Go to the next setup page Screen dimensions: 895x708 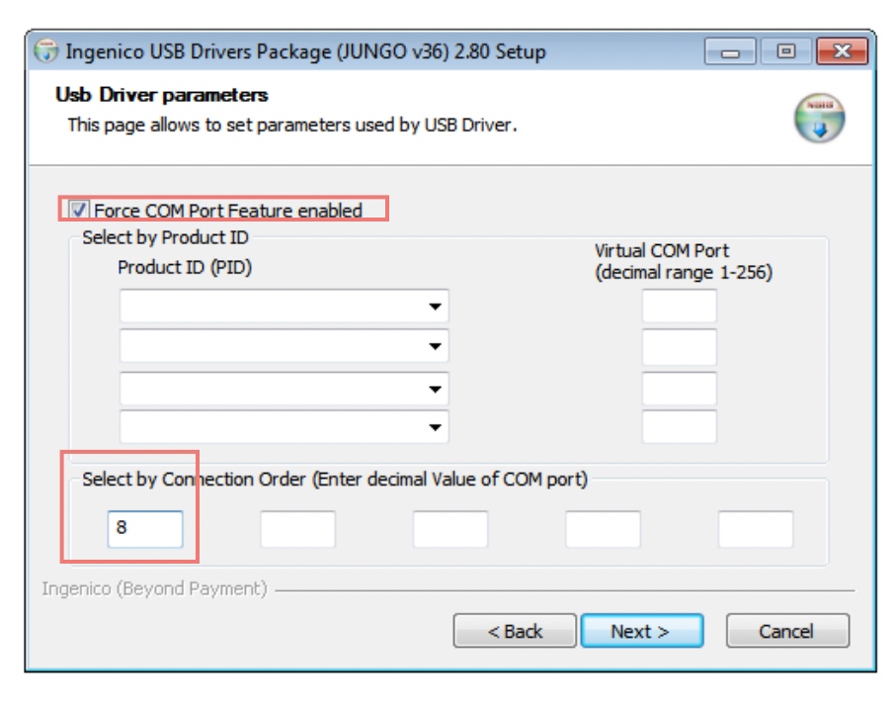pyautogui.click(x=642, y=631)
